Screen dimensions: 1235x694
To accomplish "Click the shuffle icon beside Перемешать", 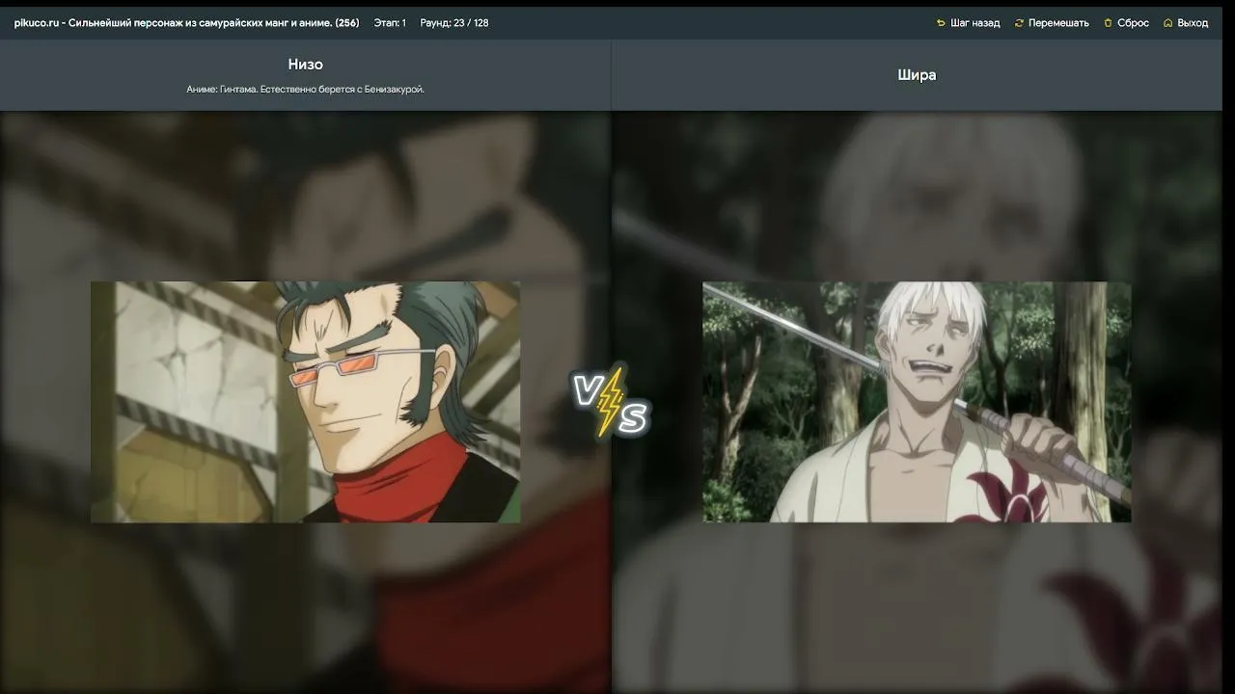I will point(1019,23).
